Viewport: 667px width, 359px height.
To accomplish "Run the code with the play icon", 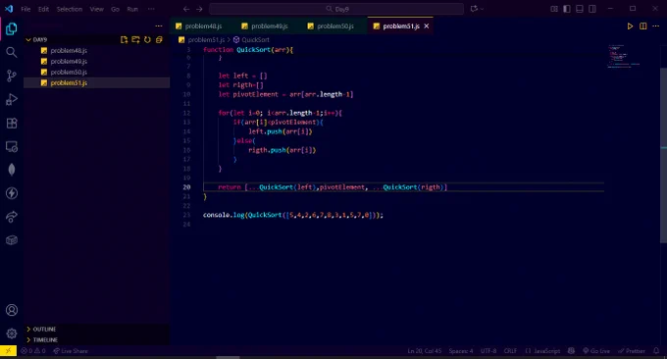I will pyautogui.click(x=630, y=26).
